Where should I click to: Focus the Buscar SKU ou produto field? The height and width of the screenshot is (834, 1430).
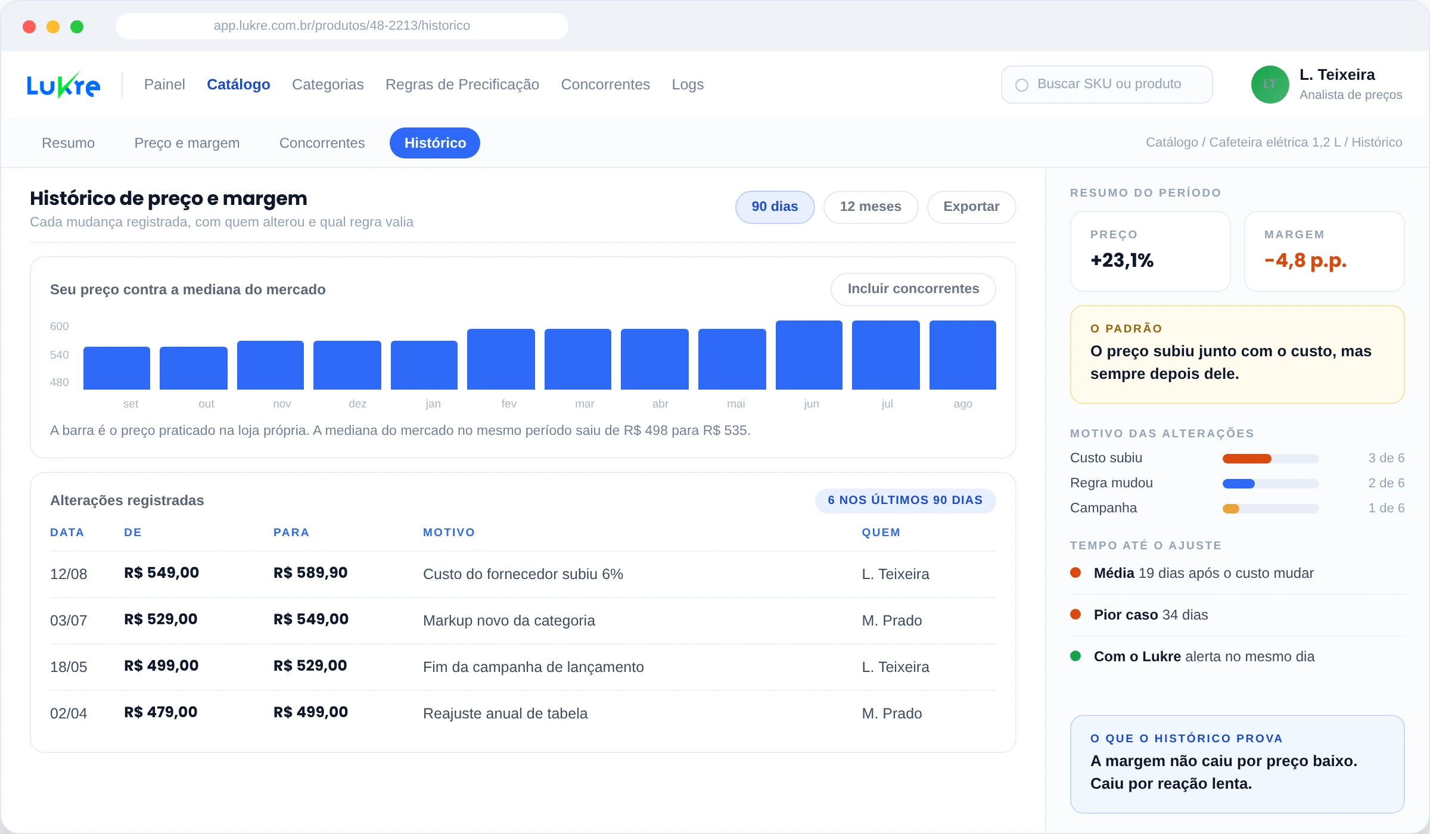(1106, 85)
